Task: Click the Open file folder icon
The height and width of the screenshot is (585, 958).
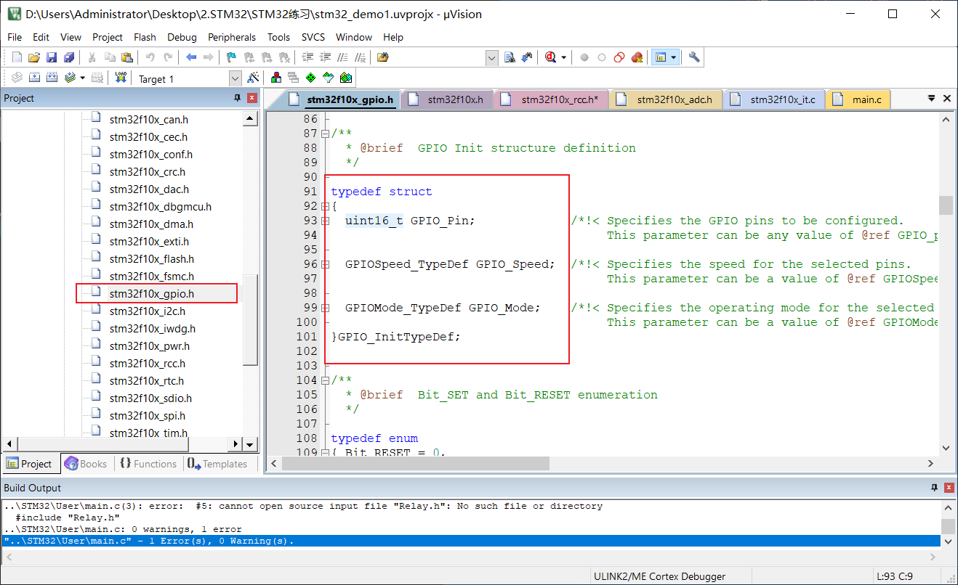Action: [x=33, y=57]
